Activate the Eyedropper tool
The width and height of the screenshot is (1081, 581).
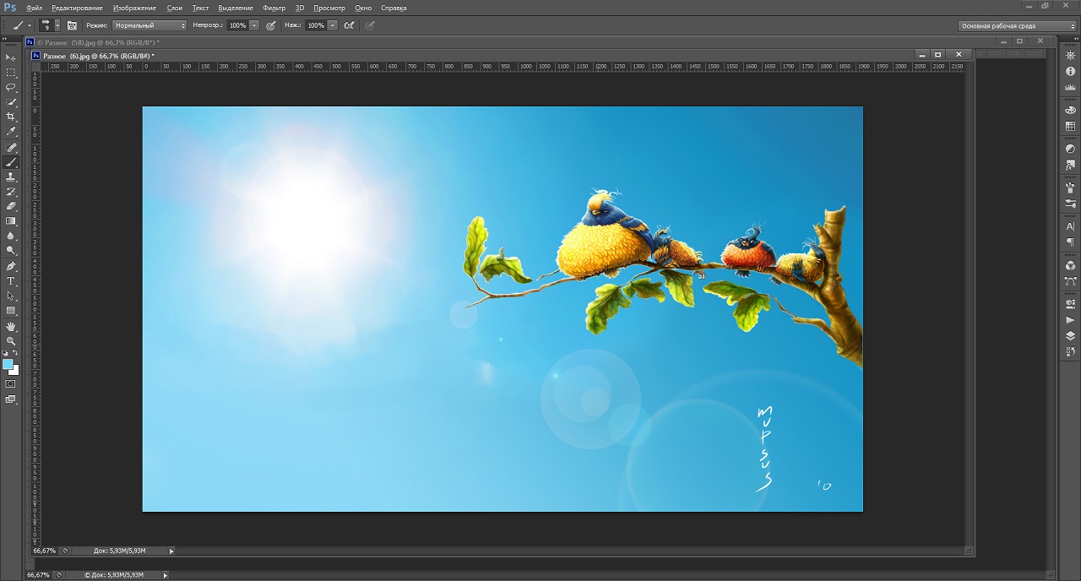[x=11, y=132]
